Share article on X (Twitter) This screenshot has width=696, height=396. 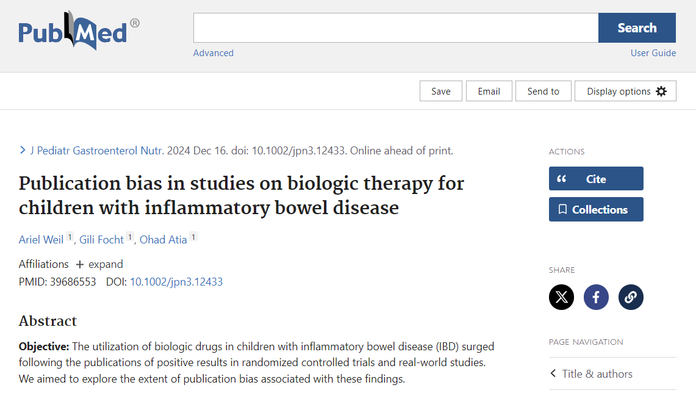coord(561,297)
